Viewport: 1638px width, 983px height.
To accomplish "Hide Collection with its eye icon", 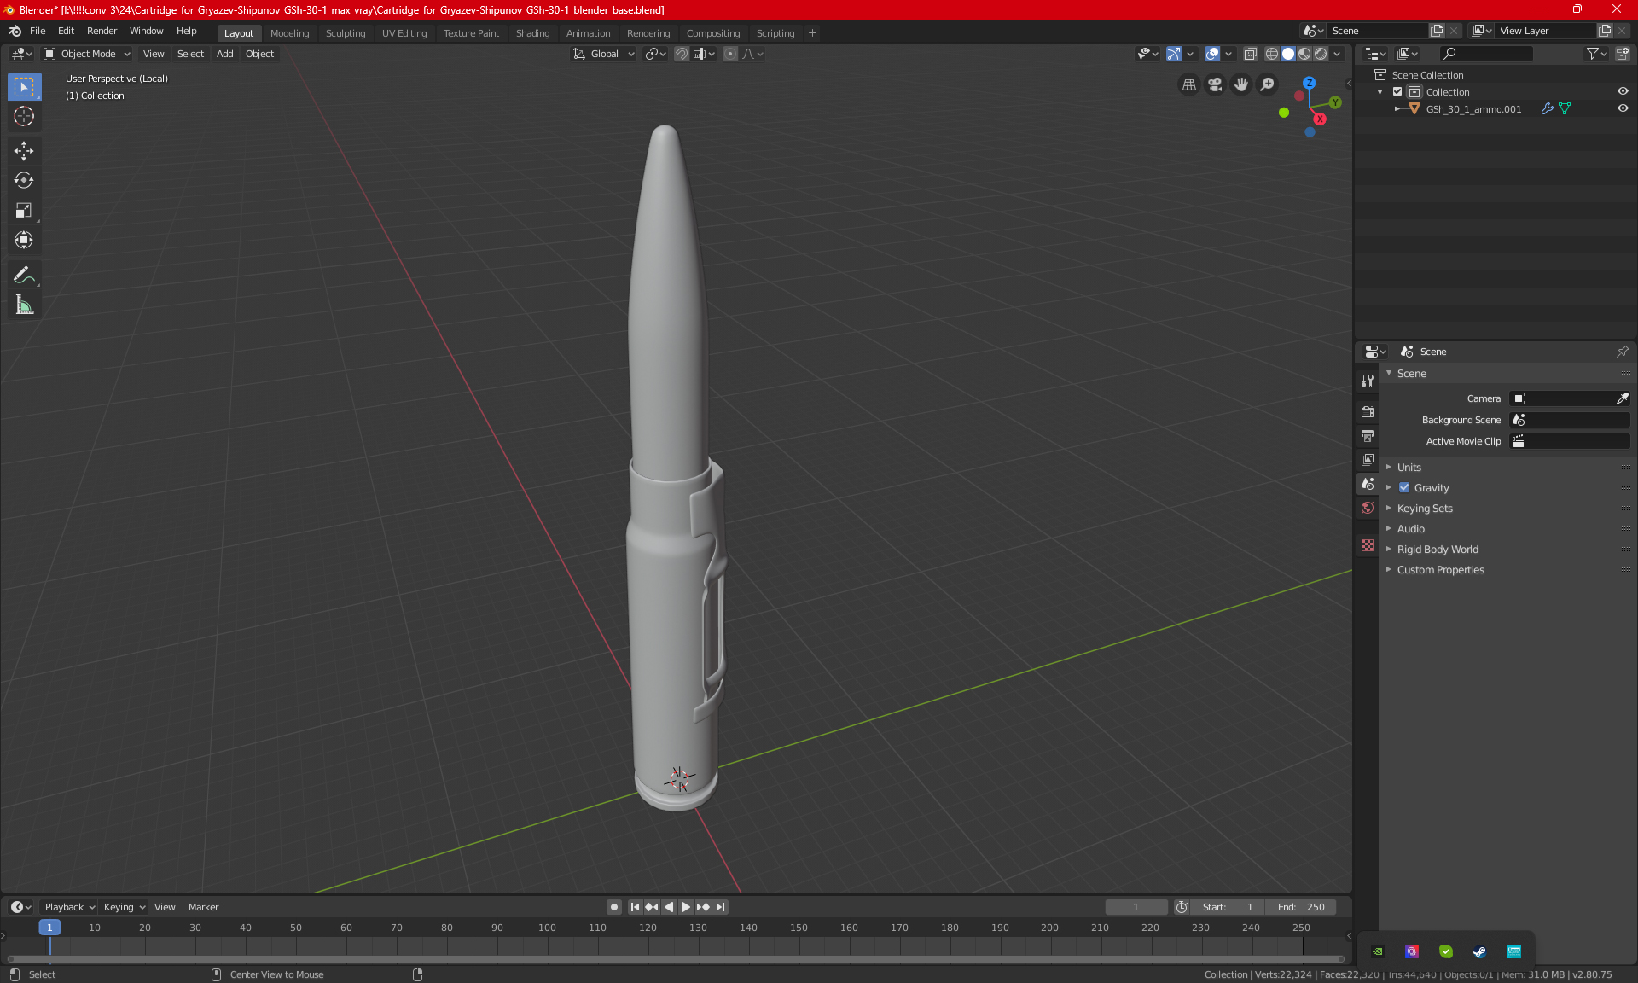I will [x=1623, y=91].
